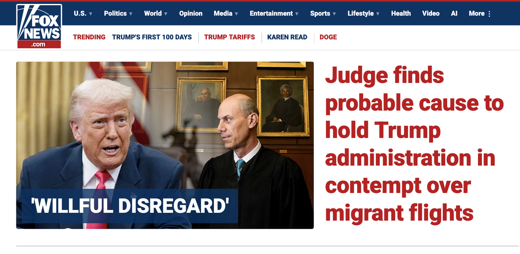Image resolution: width=520 pixels, height=254 pixels.
Task: Click the Fox News logo
Action: click(39, 26)
